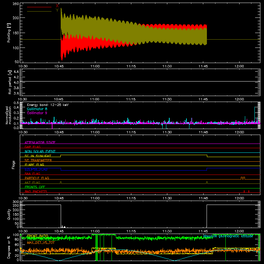The height and width of the screenshot is (264, 264).
Task: Click the blue ECLIPSE_FLAG label
Action: tap(36, 169)
